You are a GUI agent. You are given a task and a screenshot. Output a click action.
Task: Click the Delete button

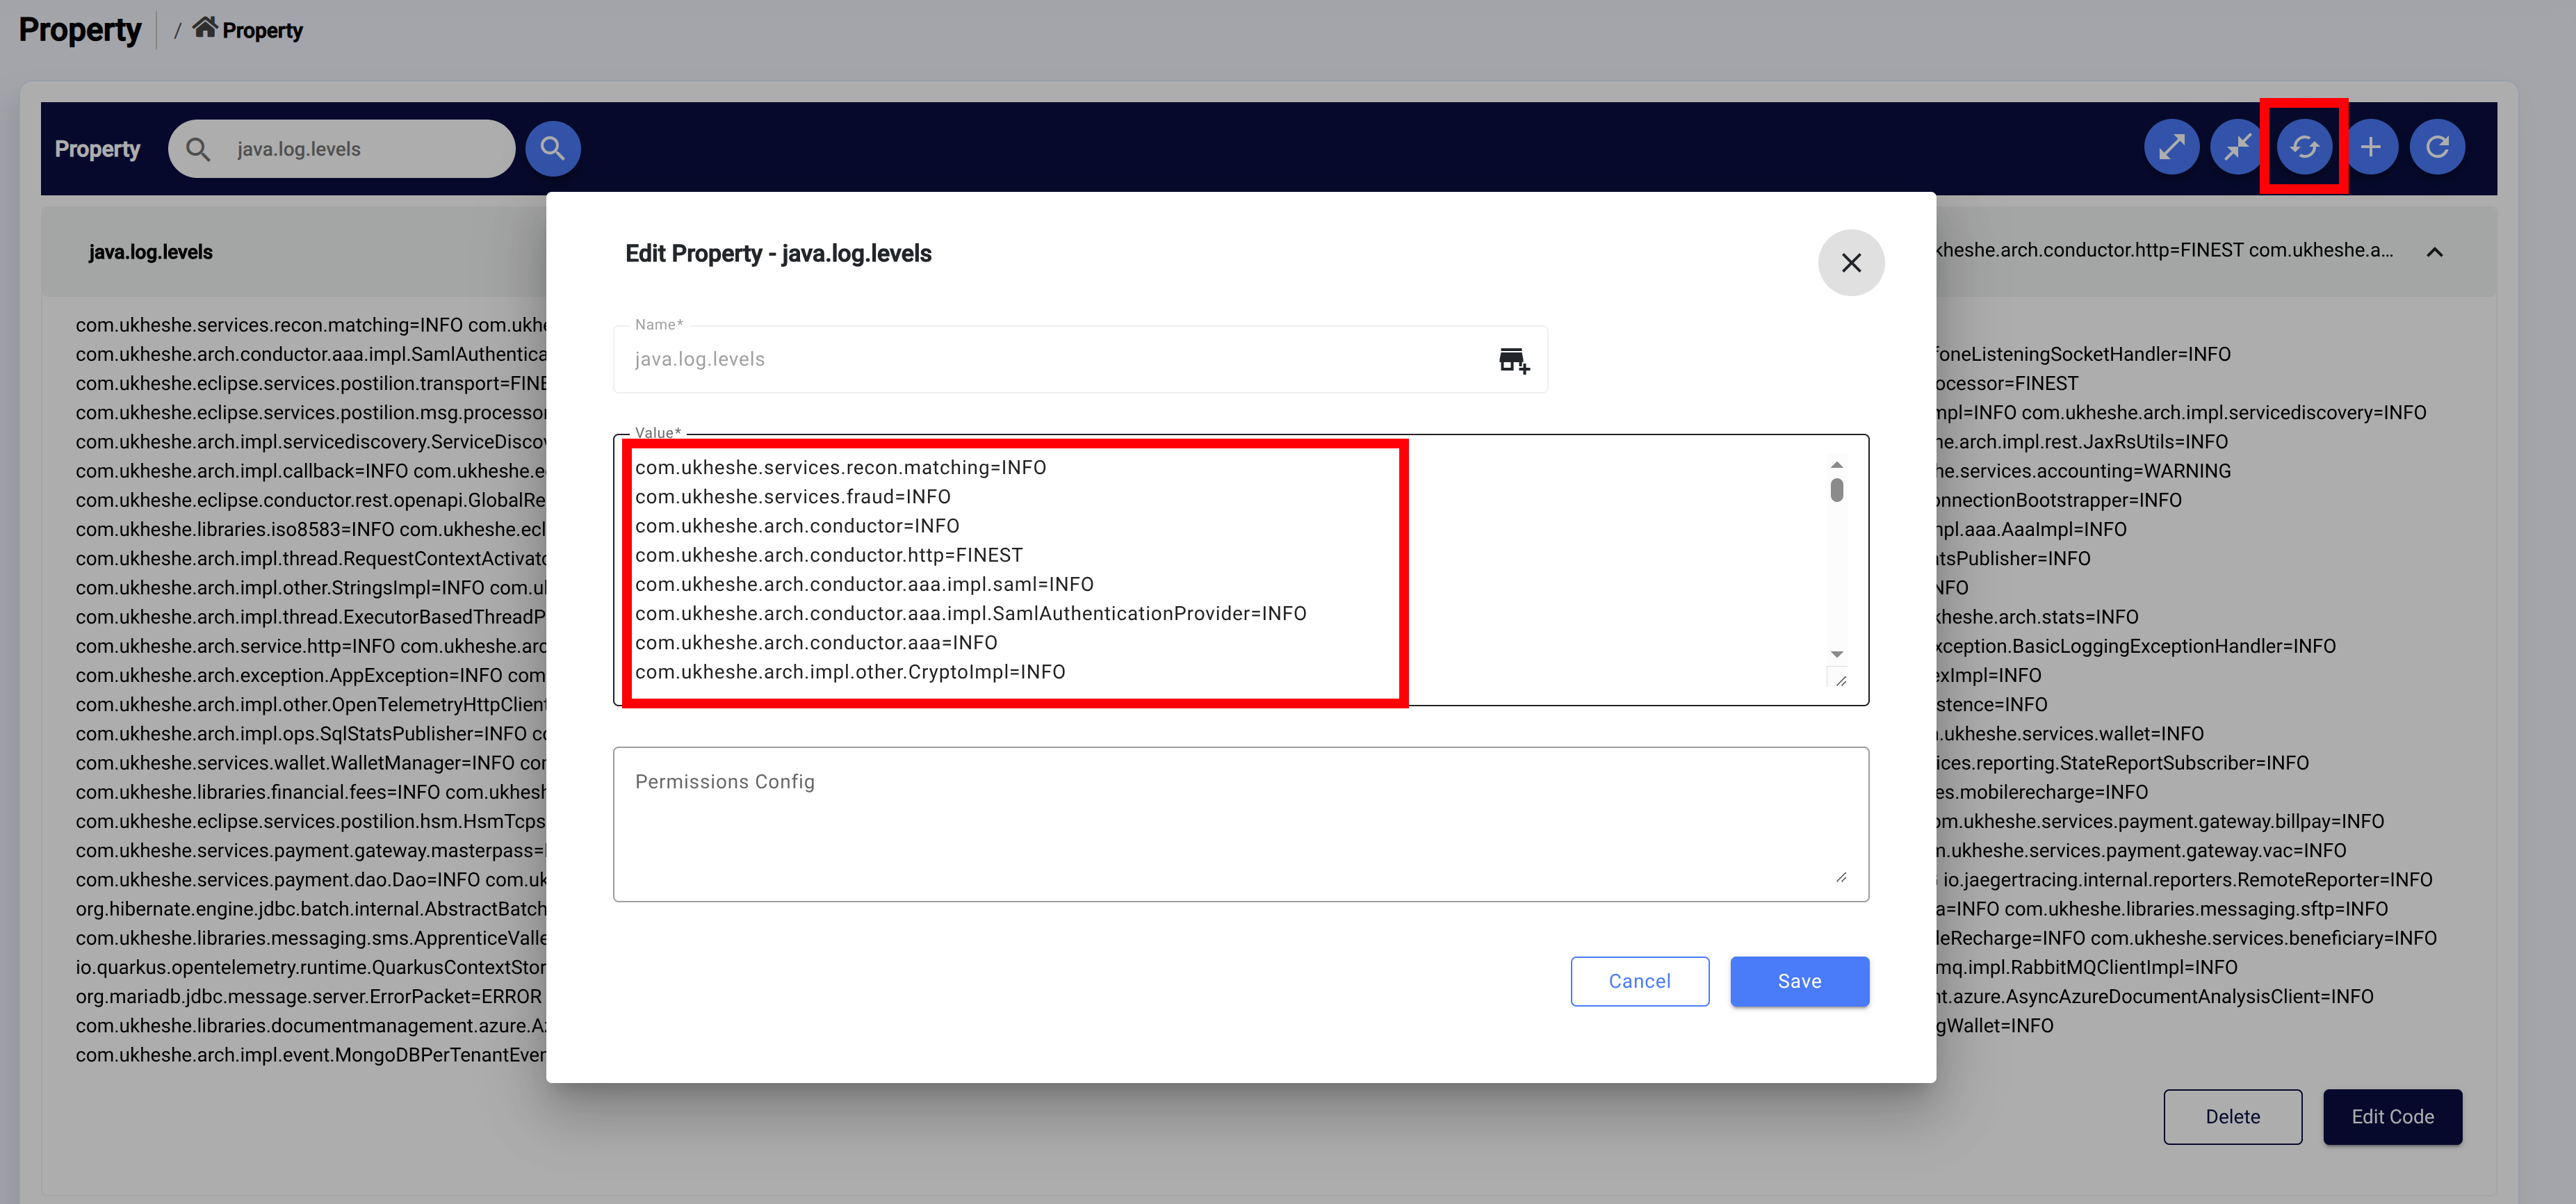click(2232, 1116)
